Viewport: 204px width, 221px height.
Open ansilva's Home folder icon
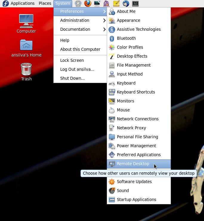(26, 48)
